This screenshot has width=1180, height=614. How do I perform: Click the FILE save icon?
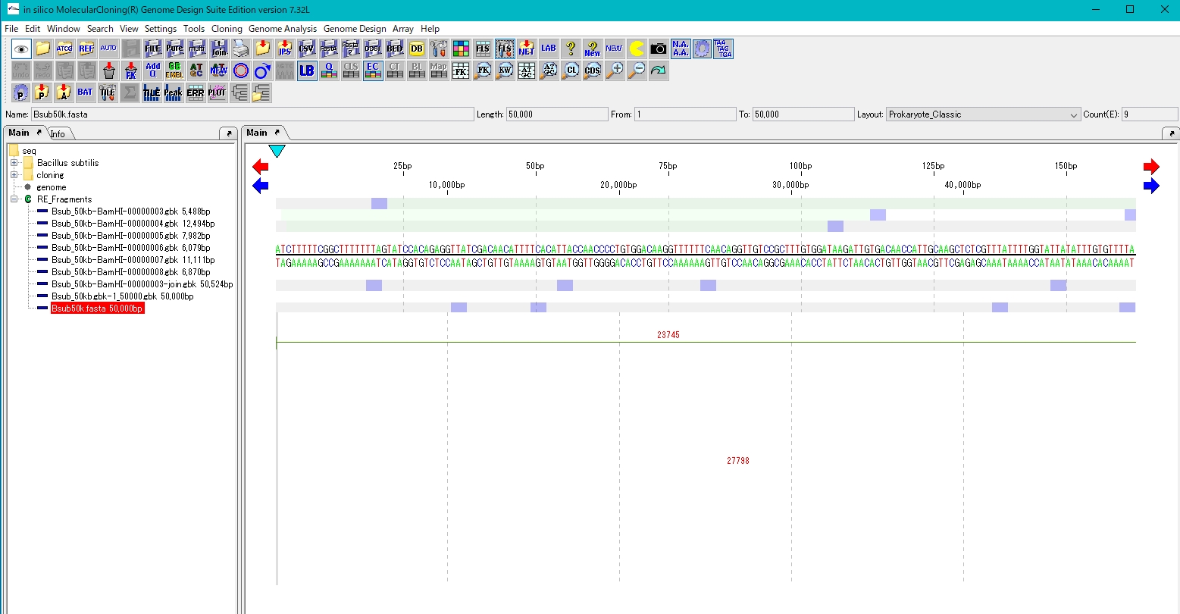point(152,49)
